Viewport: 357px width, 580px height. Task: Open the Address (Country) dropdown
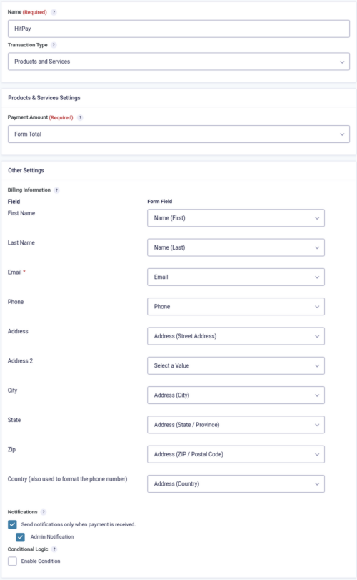point(236,484)
